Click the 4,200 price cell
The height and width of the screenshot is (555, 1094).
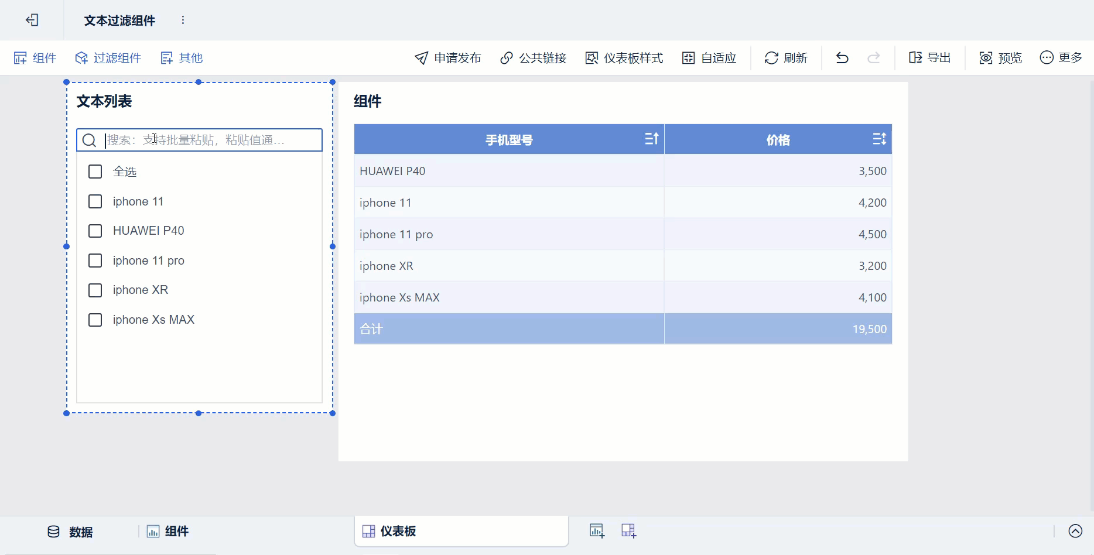(x=778, y=203)
